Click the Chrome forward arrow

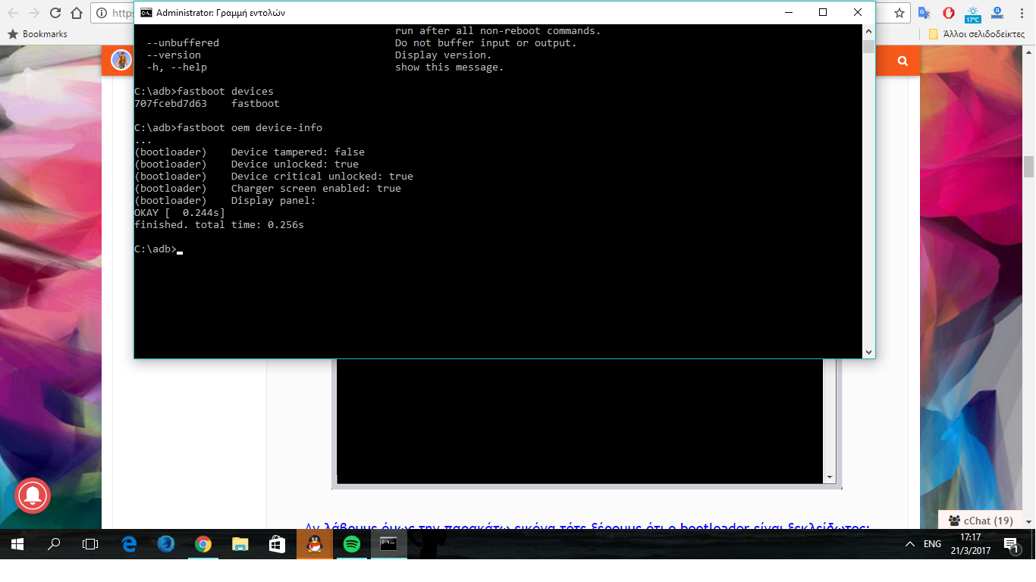click(34, 13)
